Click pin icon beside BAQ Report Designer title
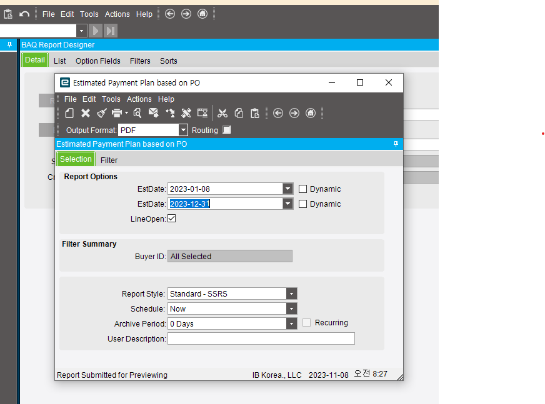 9,44
